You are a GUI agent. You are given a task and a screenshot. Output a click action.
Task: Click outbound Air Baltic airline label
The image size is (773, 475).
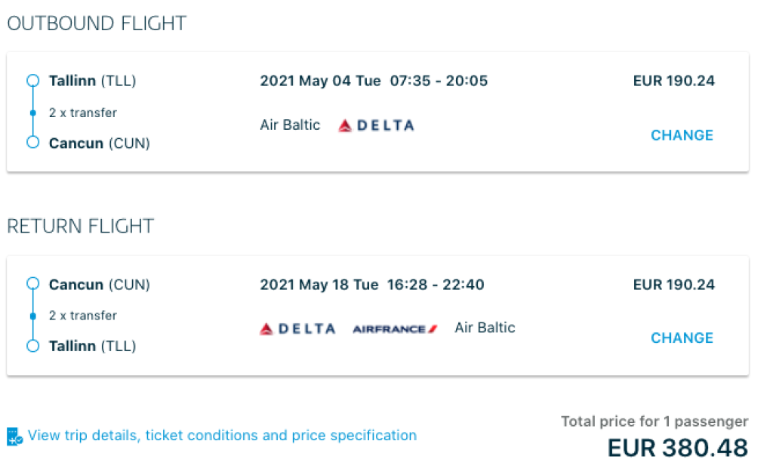click(290, 125)
